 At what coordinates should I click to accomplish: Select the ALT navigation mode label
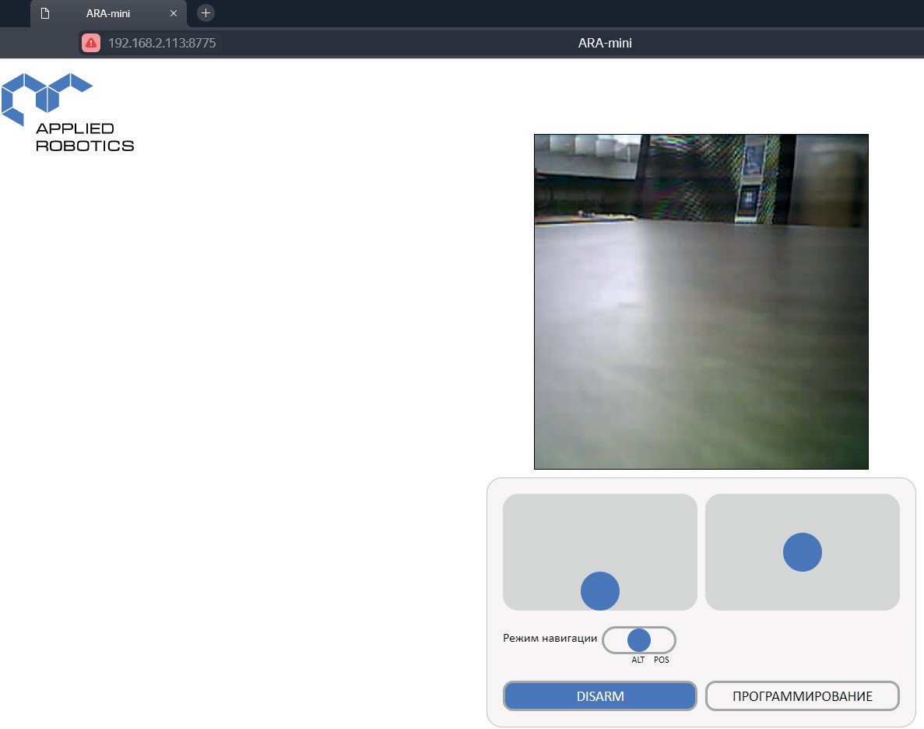tap(638, 660)
